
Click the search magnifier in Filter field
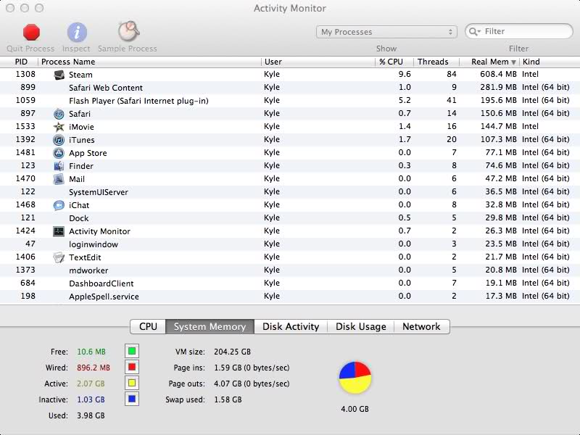tap(474, 31)
